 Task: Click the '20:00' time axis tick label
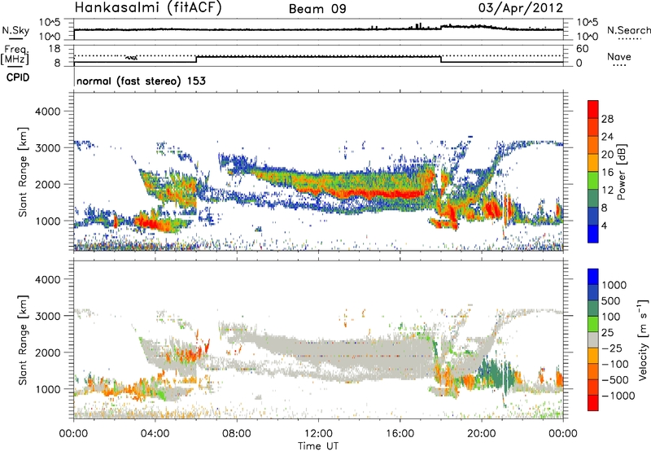pyautogui.click(x=482, y=434)
